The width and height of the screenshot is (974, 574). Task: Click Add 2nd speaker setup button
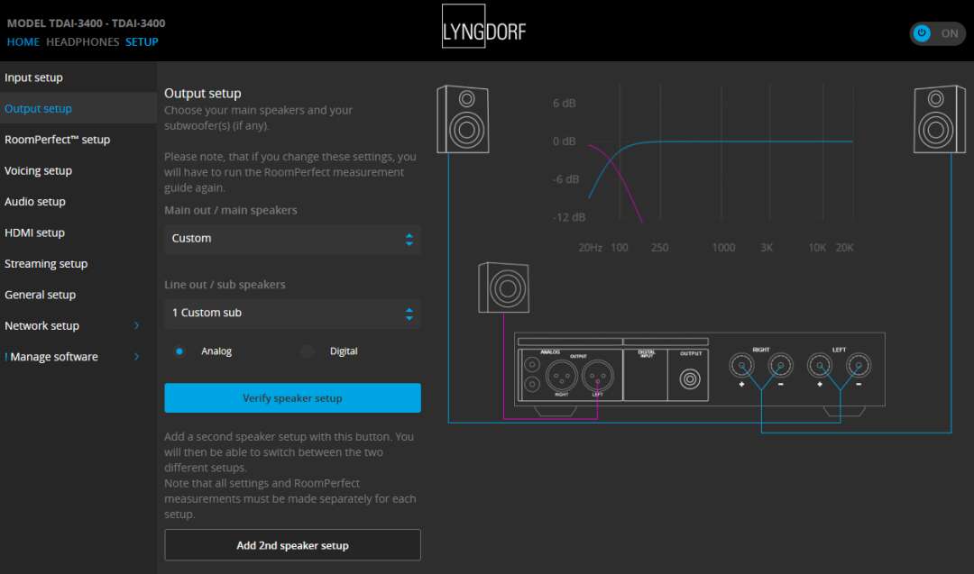click(x=292, y=545)
